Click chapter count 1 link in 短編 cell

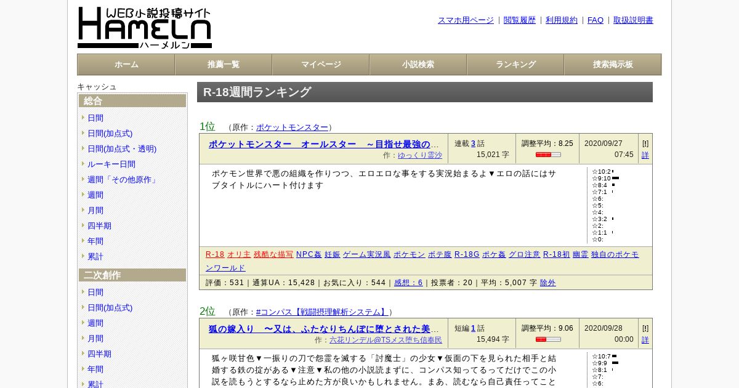(474, 328)
